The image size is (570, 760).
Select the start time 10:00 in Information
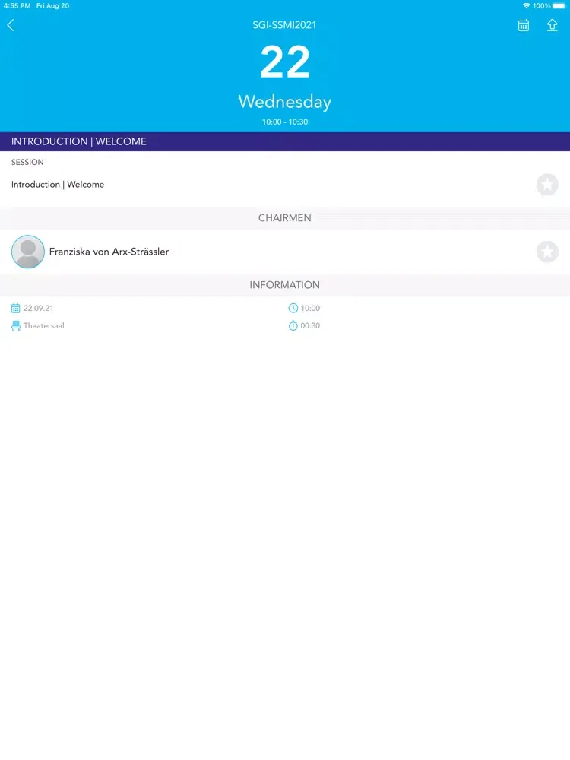coord(310,309)
